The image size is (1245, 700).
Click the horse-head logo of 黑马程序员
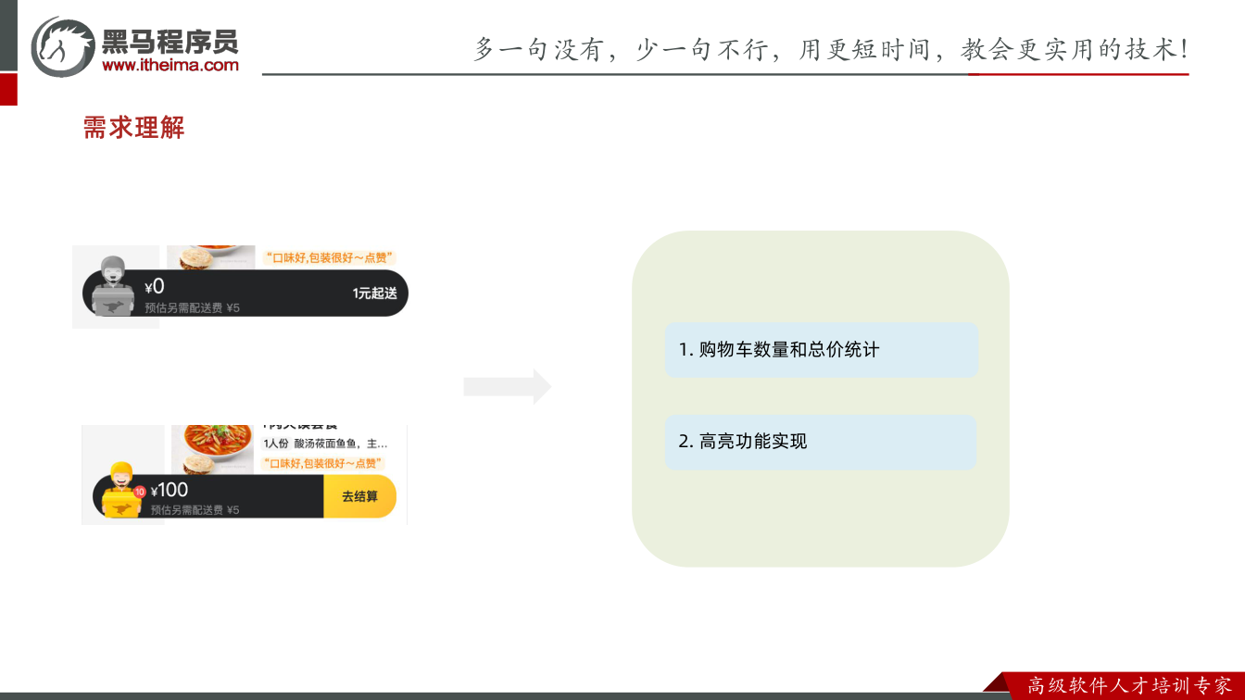click(x=62, y=47)
